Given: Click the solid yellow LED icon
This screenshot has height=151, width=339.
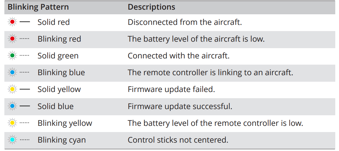Looking at the screenshot, I should tap(12, 89).
